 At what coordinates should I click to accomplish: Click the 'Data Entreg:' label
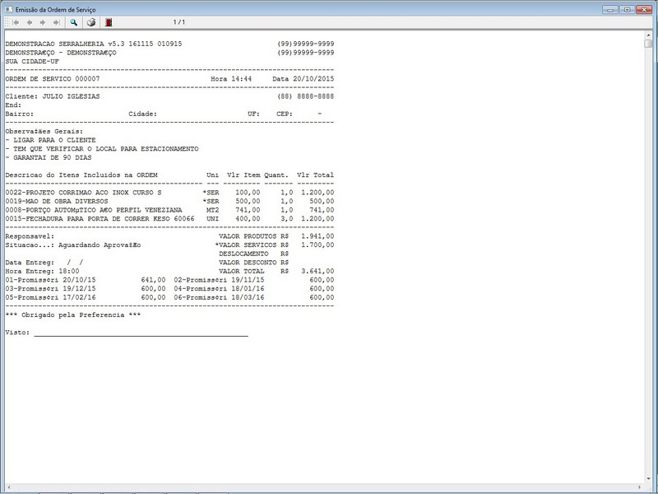tap(30, 263)
